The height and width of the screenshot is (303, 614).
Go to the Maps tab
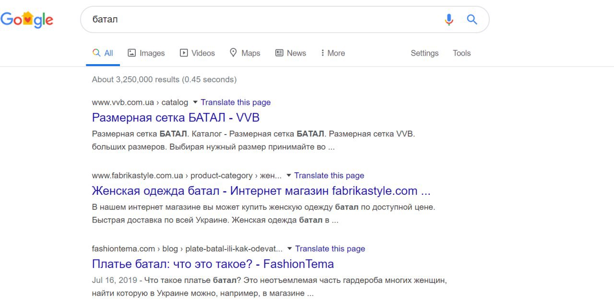pyautogui.click(x=245, y=53)
